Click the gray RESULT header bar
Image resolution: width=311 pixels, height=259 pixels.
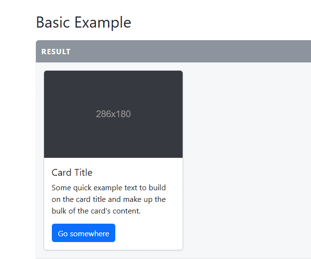pos(173,51)
